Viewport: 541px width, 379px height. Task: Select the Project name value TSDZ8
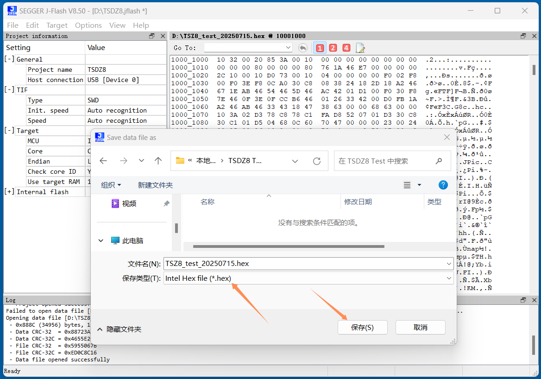point(126,69)
